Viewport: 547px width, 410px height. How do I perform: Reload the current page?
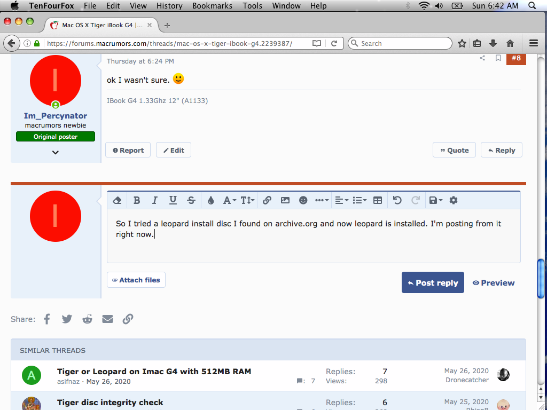pos(334,43)
